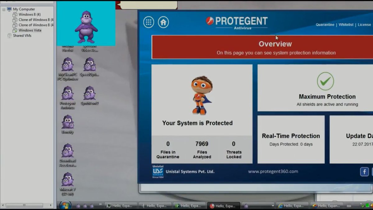
Task: Switch to green-icon Hello, Expa... taskbar button
Action: pyautogui.click(x=189, y=206)
